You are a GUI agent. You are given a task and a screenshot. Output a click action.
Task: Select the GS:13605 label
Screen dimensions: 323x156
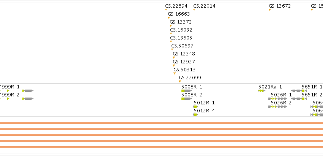coord(181,38)
